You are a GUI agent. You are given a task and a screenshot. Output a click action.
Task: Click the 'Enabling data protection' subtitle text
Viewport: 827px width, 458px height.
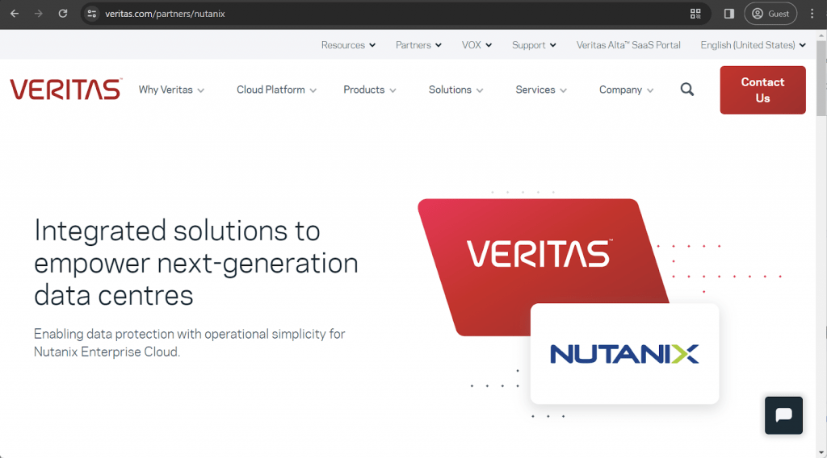pyautogui.click(x=189, y=343)
